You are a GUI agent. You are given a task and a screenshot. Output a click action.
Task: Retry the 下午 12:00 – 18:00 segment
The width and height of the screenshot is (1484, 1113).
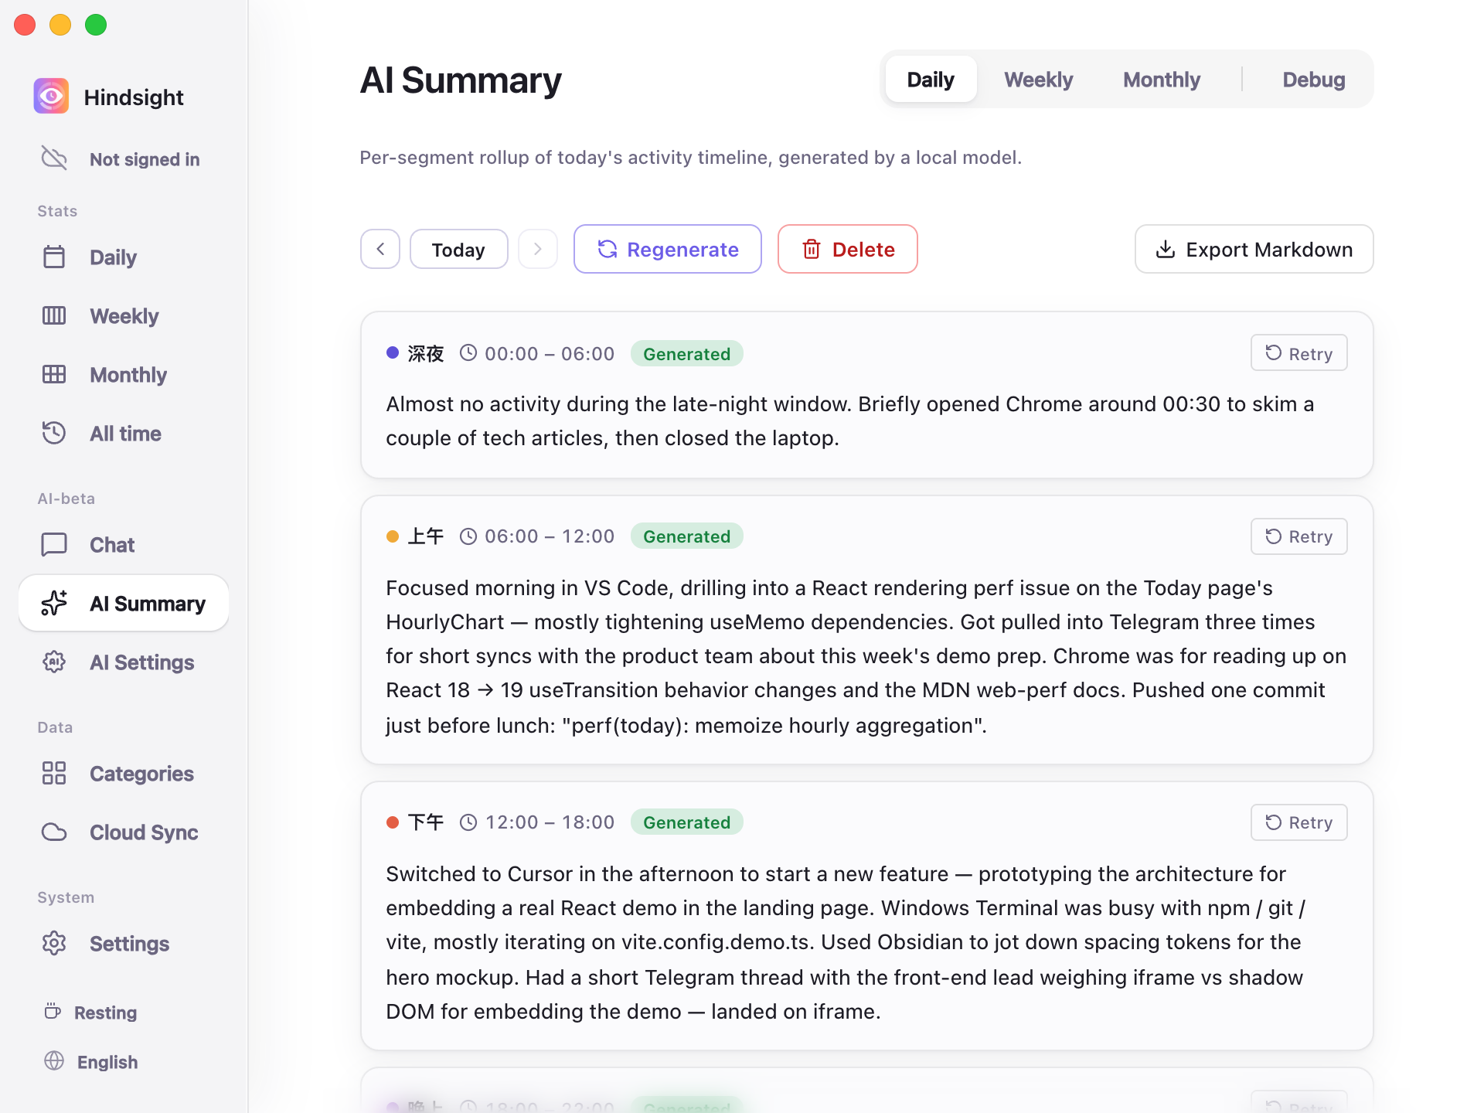[x=1299, y=822]
